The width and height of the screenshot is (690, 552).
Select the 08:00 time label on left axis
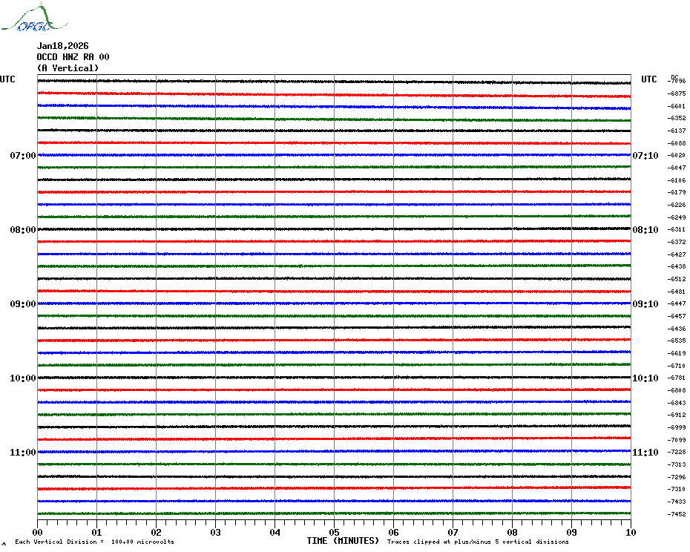click(x=23, y=230)
